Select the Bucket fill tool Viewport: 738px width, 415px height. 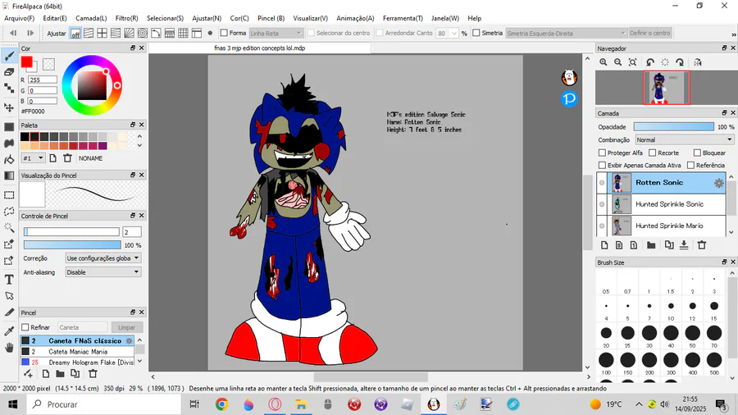[x=9, y=160]
